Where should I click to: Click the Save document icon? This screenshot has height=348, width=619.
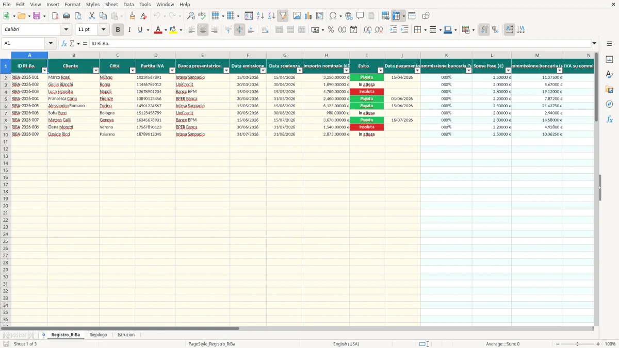[x=37, y=16]
